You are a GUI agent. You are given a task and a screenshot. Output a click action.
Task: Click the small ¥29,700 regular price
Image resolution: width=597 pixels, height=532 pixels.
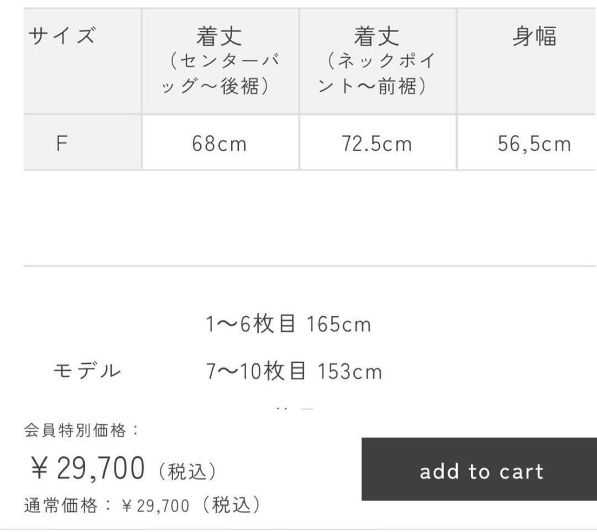click(x=155, y=505)
